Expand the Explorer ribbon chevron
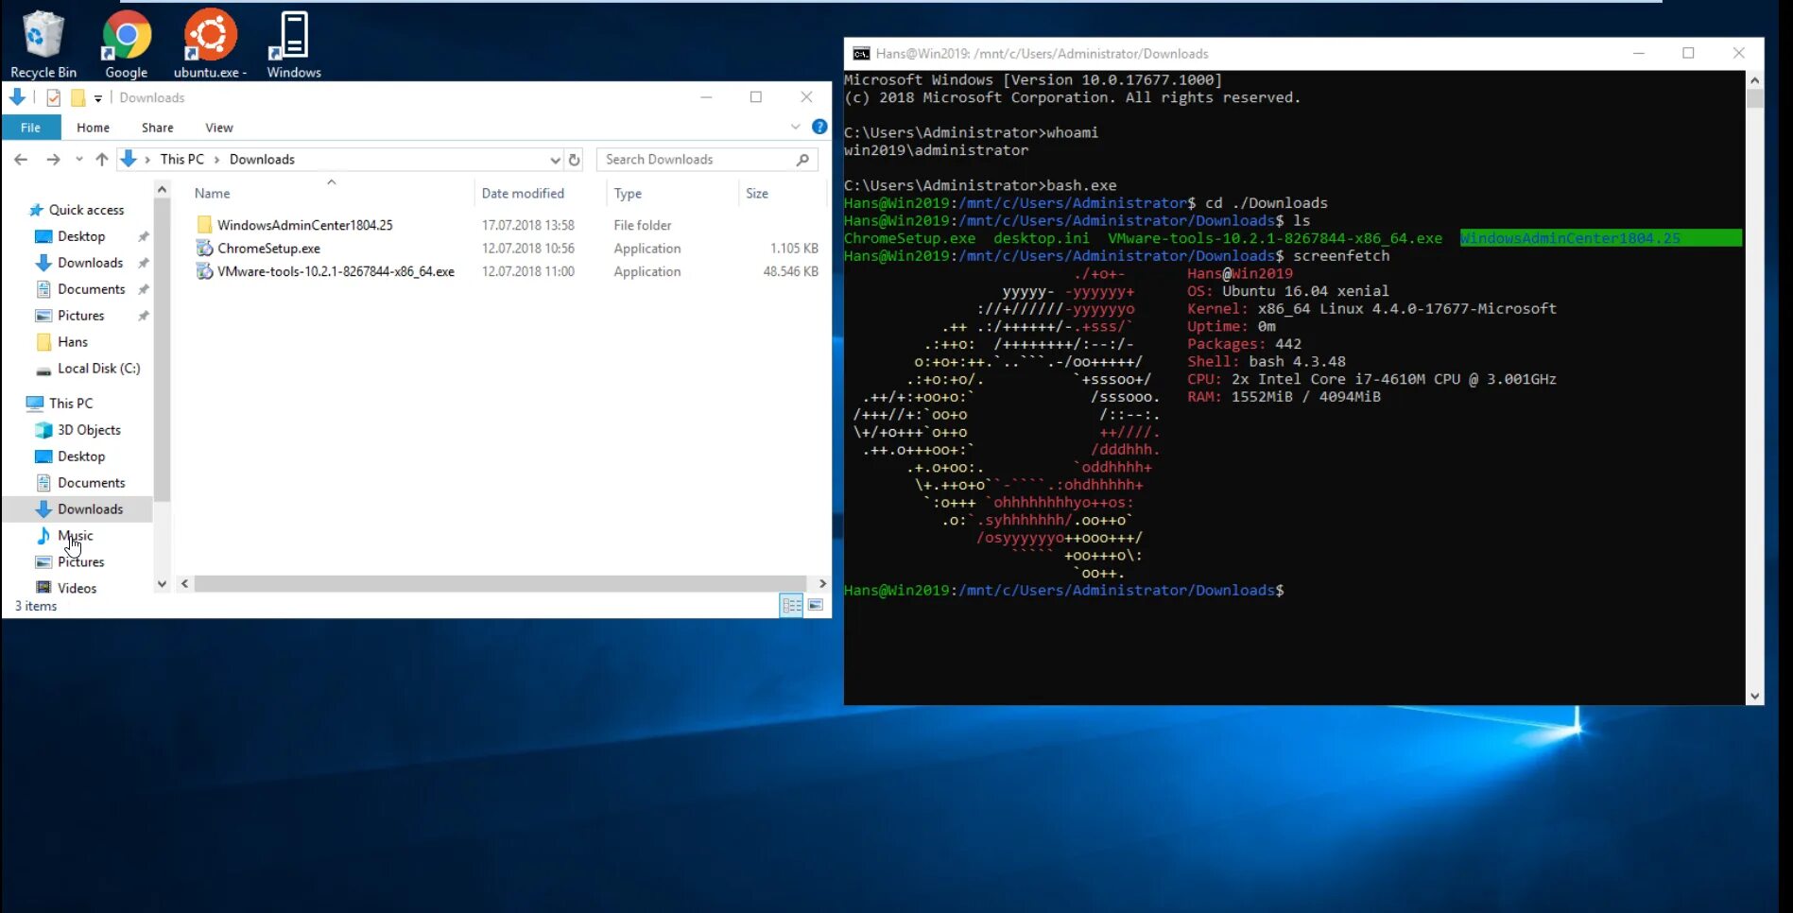This screenshot has width=1793, height=913. coord(795,127)
